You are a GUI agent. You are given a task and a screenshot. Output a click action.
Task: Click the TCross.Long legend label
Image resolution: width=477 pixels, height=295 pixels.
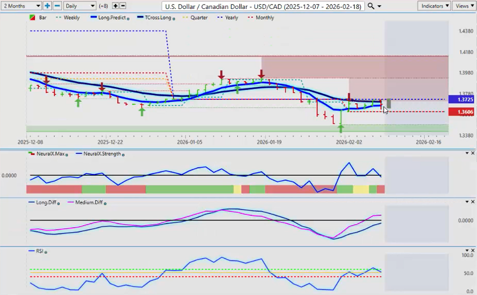tap(157, 17)
